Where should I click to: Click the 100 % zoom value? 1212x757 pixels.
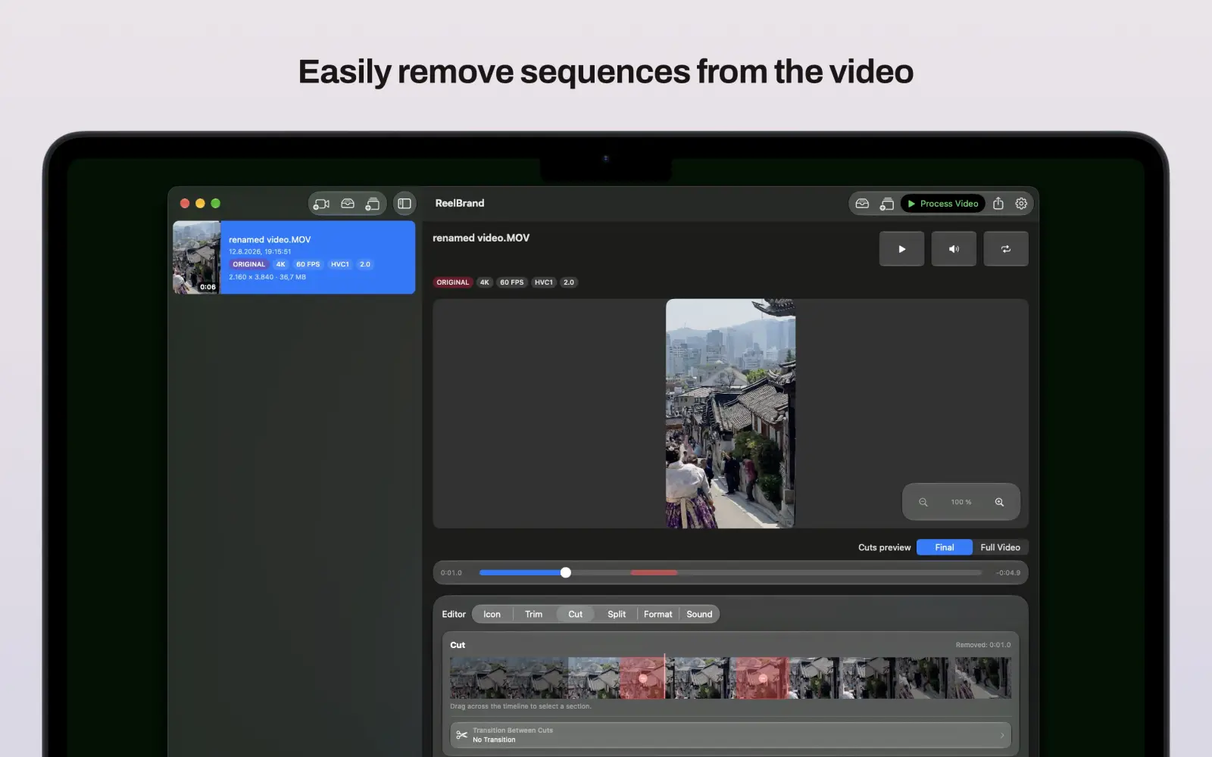[961, 502]
